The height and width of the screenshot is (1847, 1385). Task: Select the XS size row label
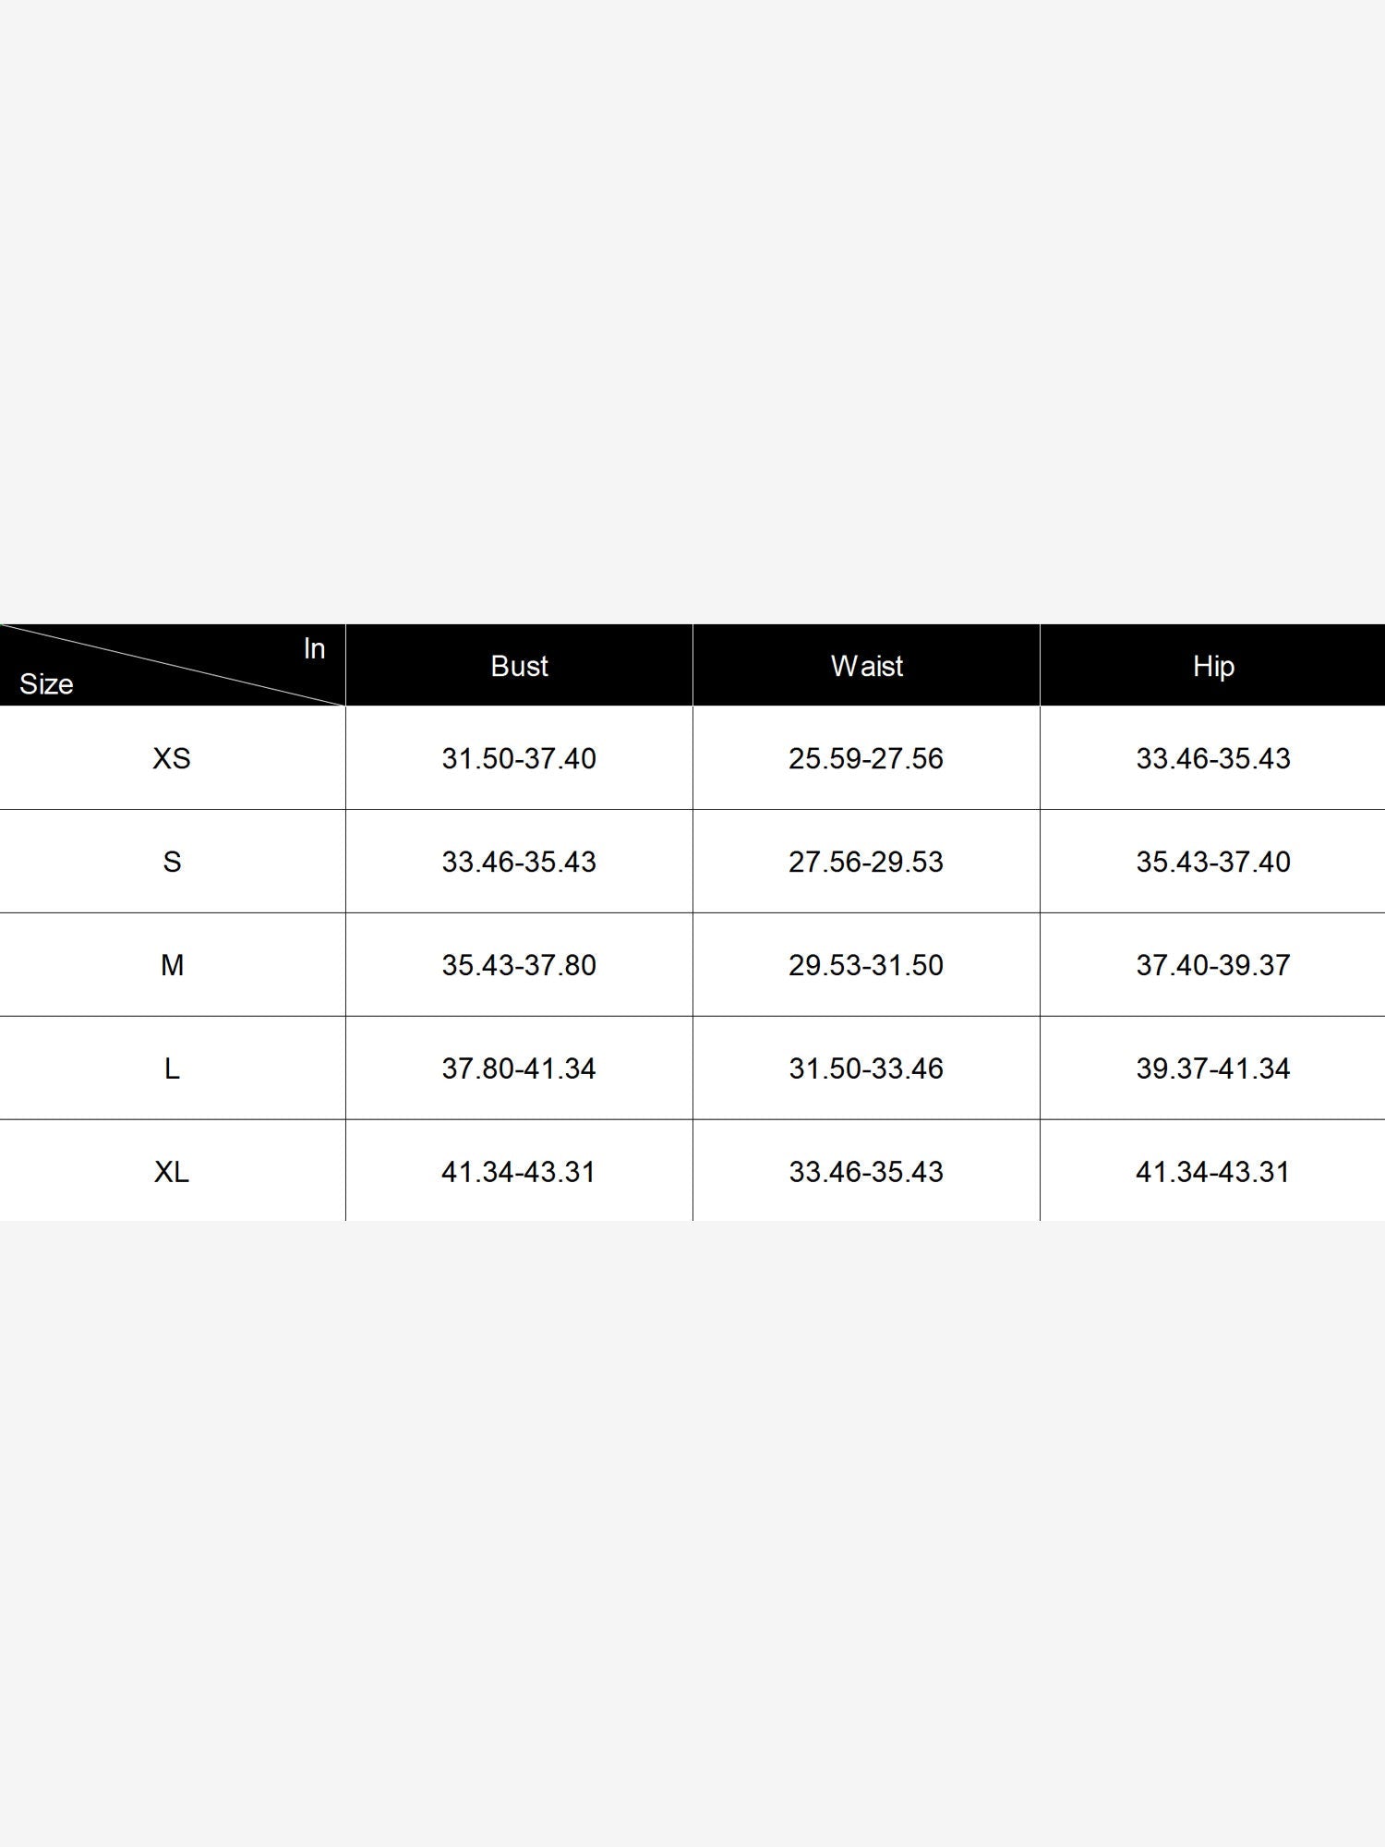172,758
